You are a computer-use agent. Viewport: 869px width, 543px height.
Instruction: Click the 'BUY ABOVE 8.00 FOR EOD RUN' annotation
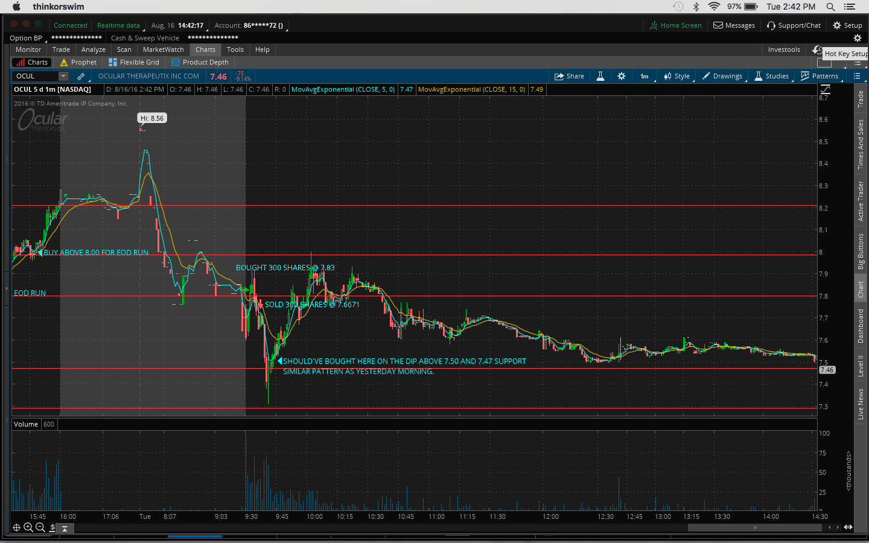tap(96, 253)
